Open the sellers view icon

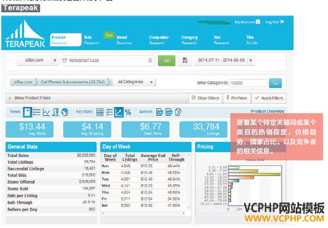tap(56, 112)
